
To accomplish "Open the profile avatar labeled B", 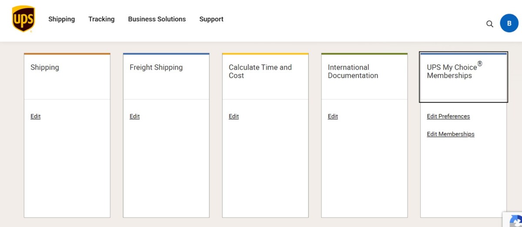I will 509,23.
